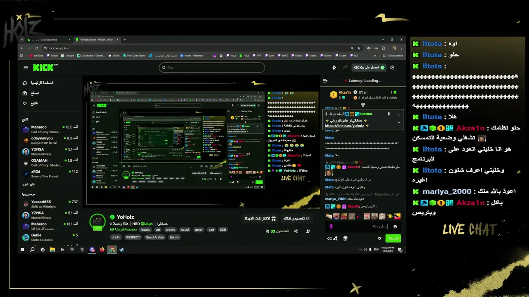Open the Browse sidebar item
Viewport: 529px width, 297px height.
tap(31, 93)
